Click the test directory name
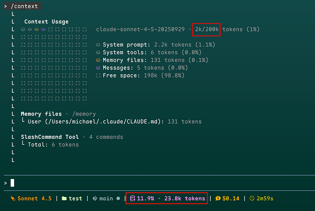Image resolution: width=315 pixels, height=211 pixels. [75, 199]
